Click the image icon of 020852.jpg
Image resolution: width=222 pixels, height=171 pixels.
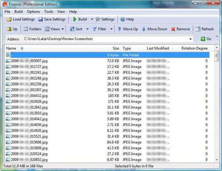[8, 160]
